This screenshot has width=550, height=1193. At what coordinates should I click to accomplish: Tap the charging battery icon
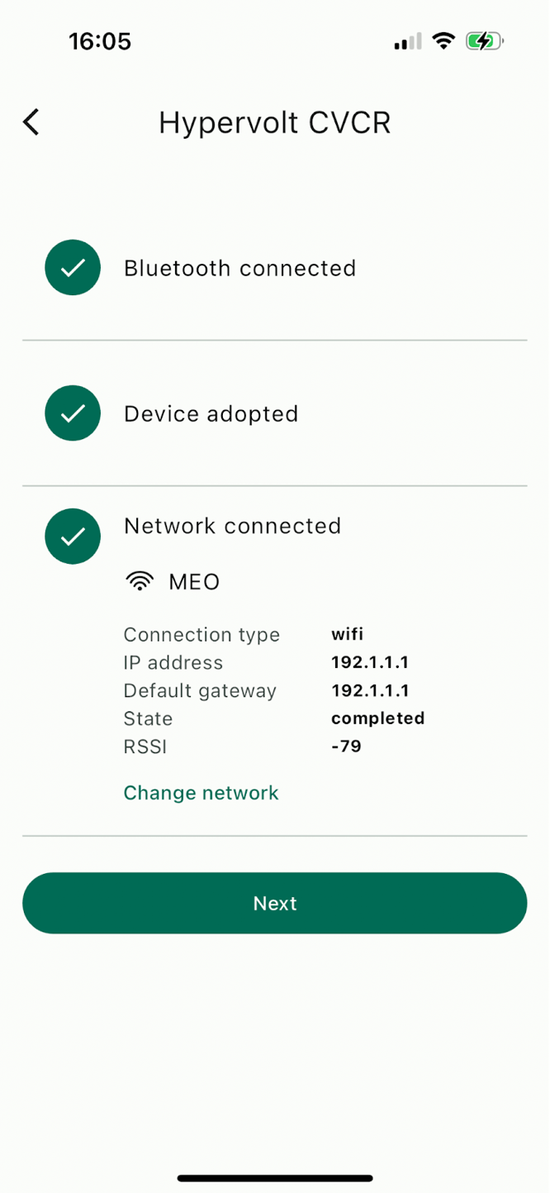coord(485,41)
